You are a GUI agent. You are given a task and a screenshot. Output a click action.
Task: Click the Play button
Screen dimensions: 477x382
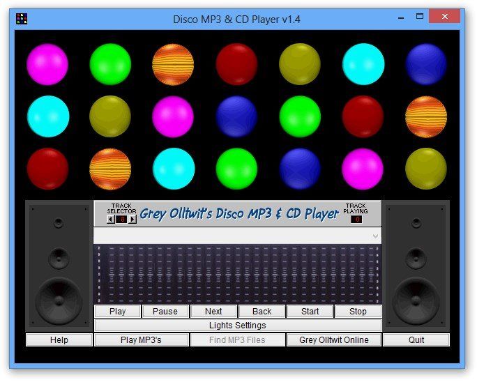click(x=117, y=312)
